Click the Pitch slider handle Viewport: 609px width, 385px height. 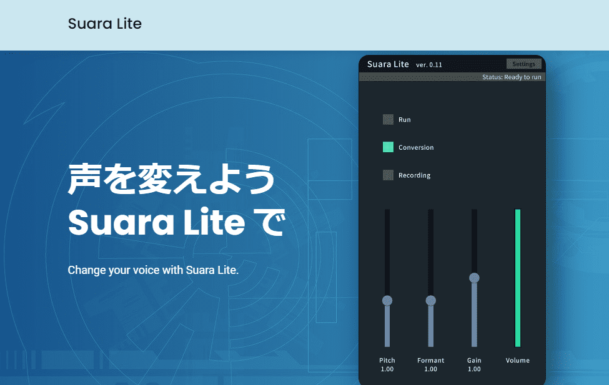387,300
